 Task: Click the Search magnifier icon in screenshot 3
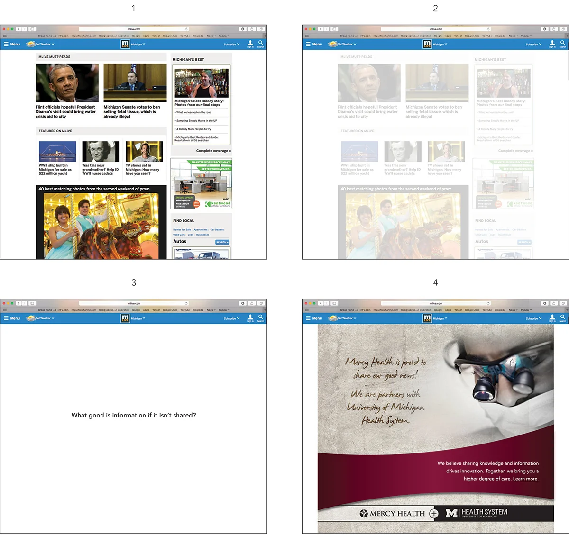260,317
